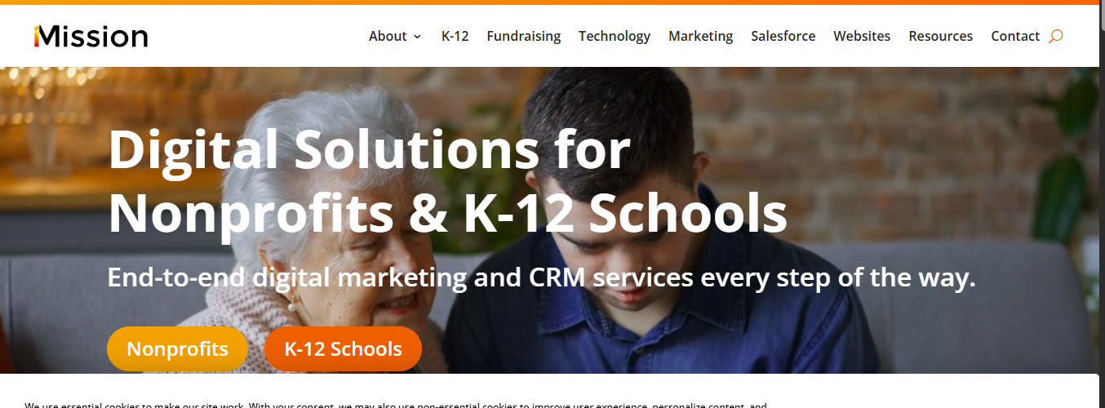Viewport: 1105px width, 408px height.
Task: Open the Marketing nav link
Action: (700, 36)
